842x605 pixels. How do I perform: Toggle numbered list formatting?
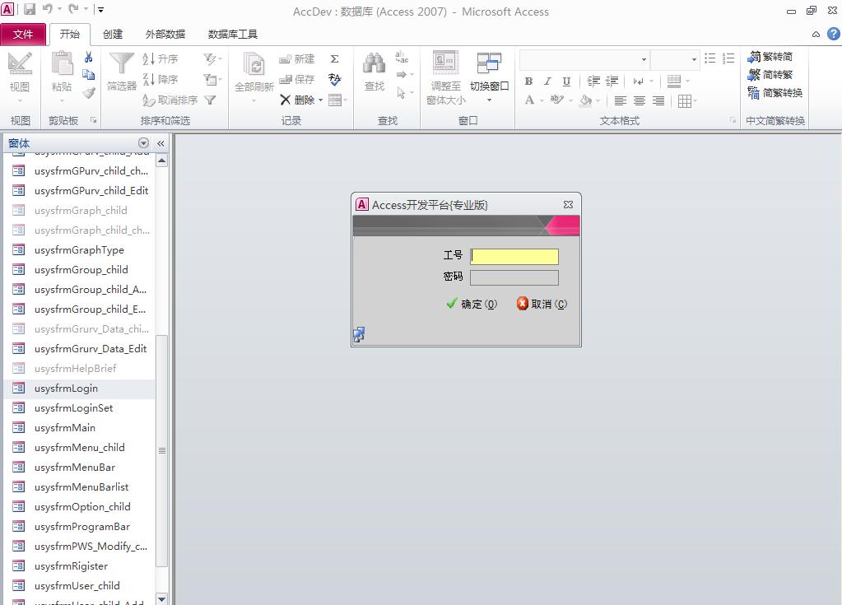pos(728,58)
